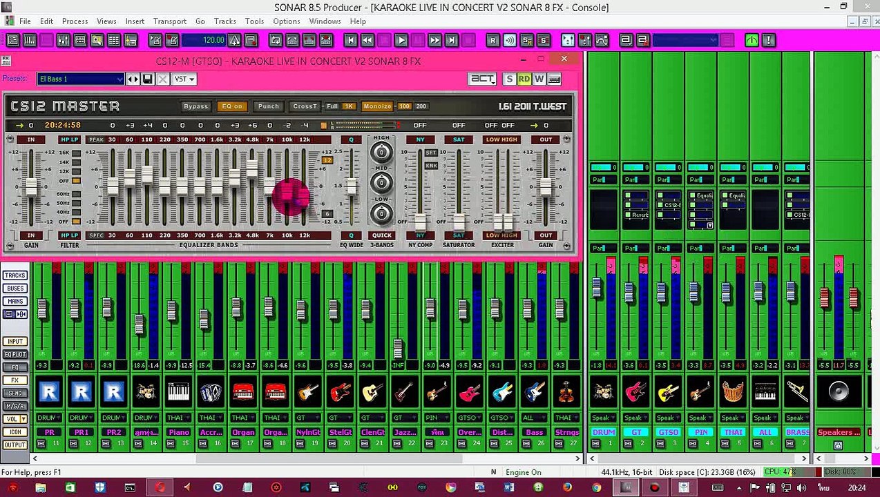Toggle automation read RD button
Viewport: 880px width, 497px height.
click(x=524, y=79)
